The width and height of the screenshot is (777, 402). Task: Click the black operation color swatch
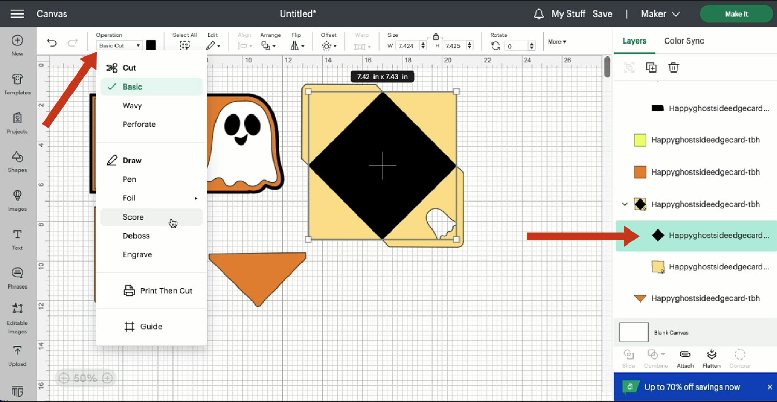(x=151, y=46)
